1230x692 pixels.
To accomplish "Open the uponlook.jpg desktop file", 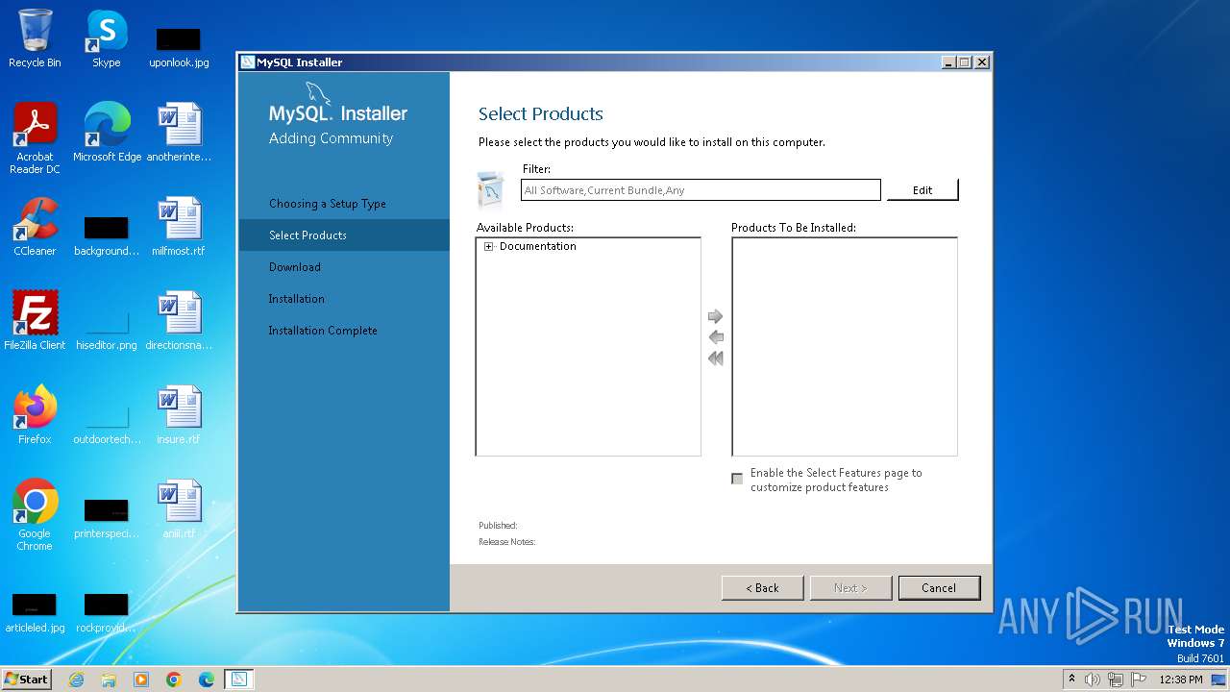I will [179, 47].
